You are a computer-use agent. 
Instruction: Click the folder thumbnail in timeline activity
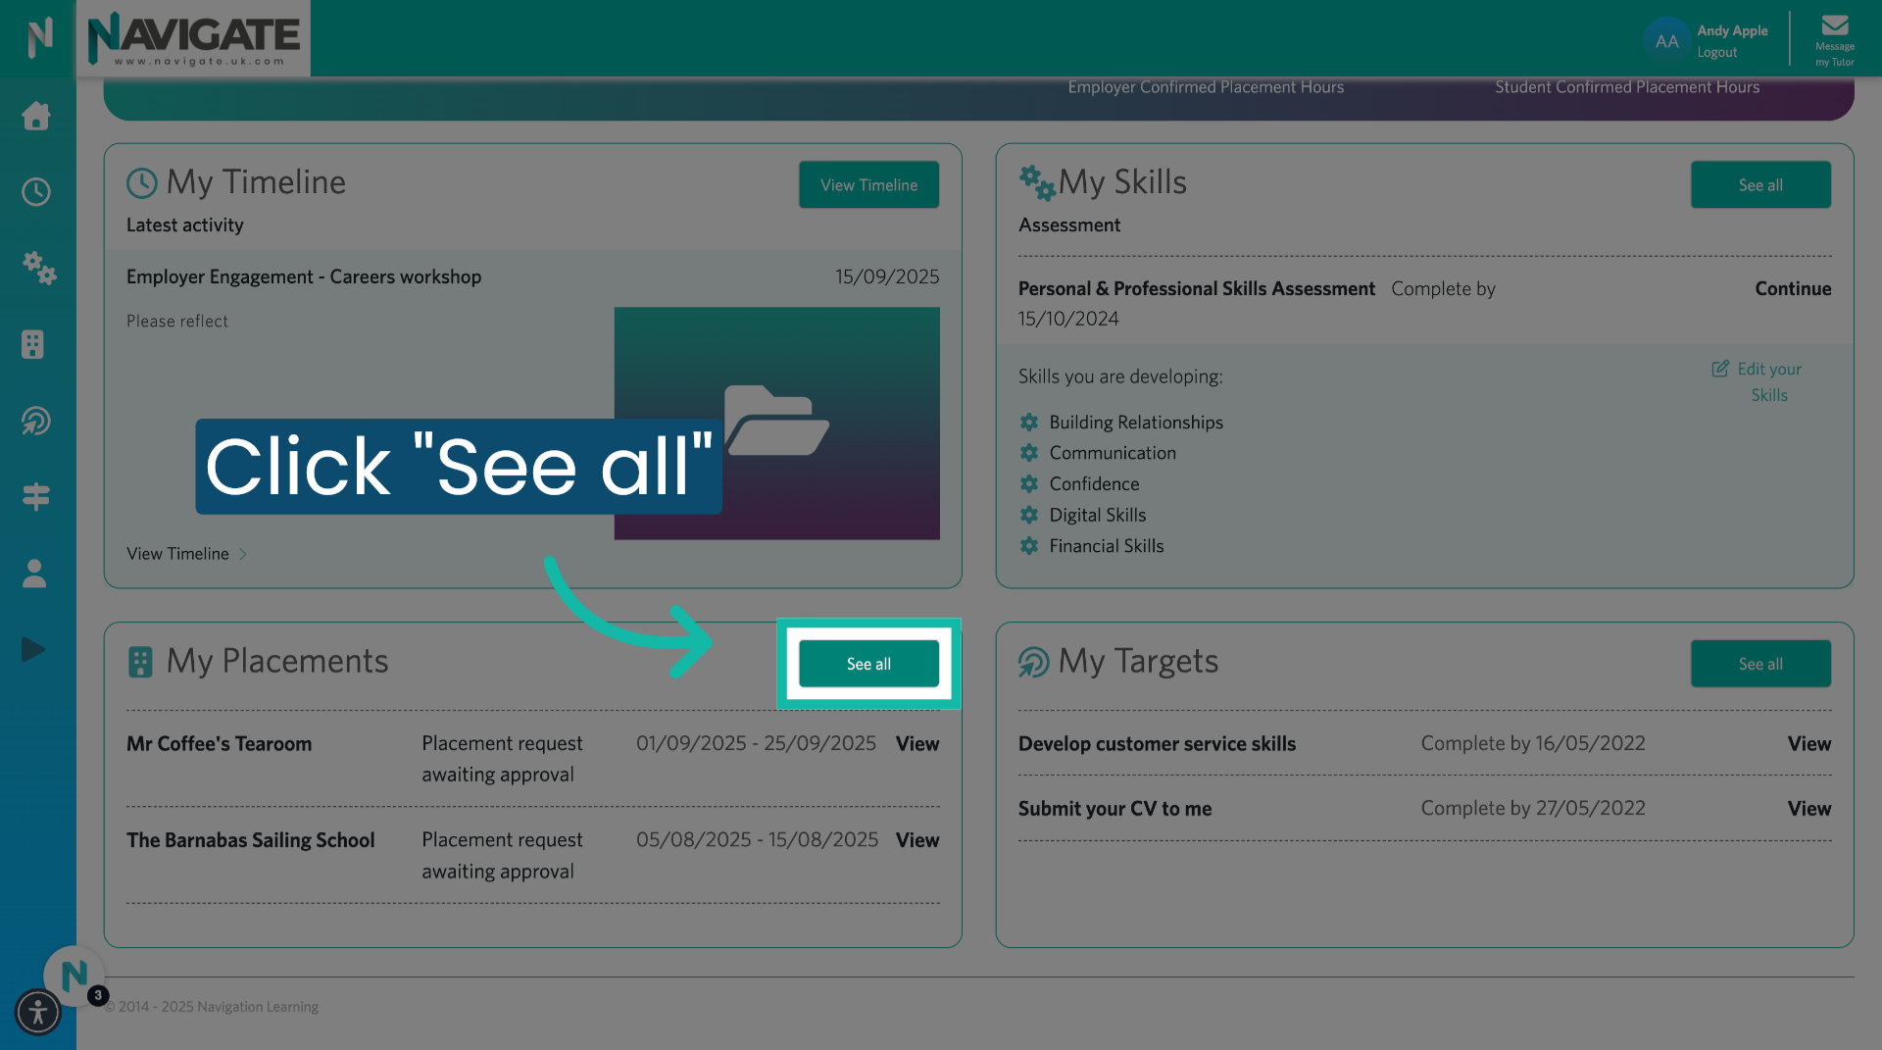pyautogui.click(x=776, y=424)
